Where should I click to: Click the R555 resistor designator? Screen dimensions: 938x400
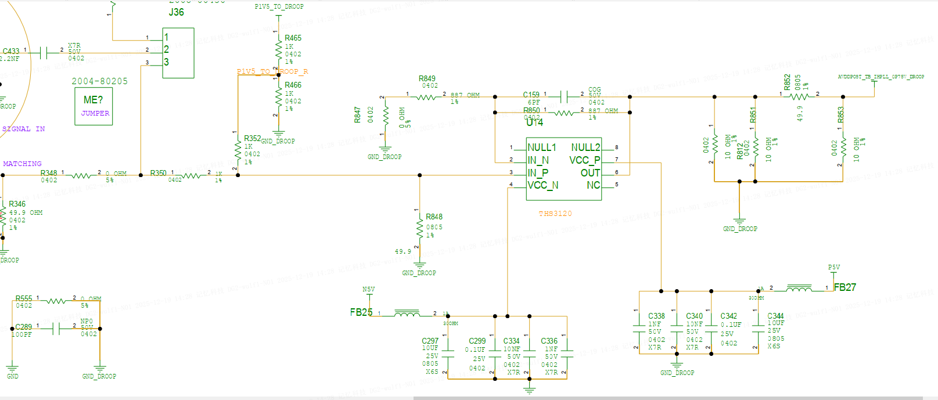pos(24,298)
